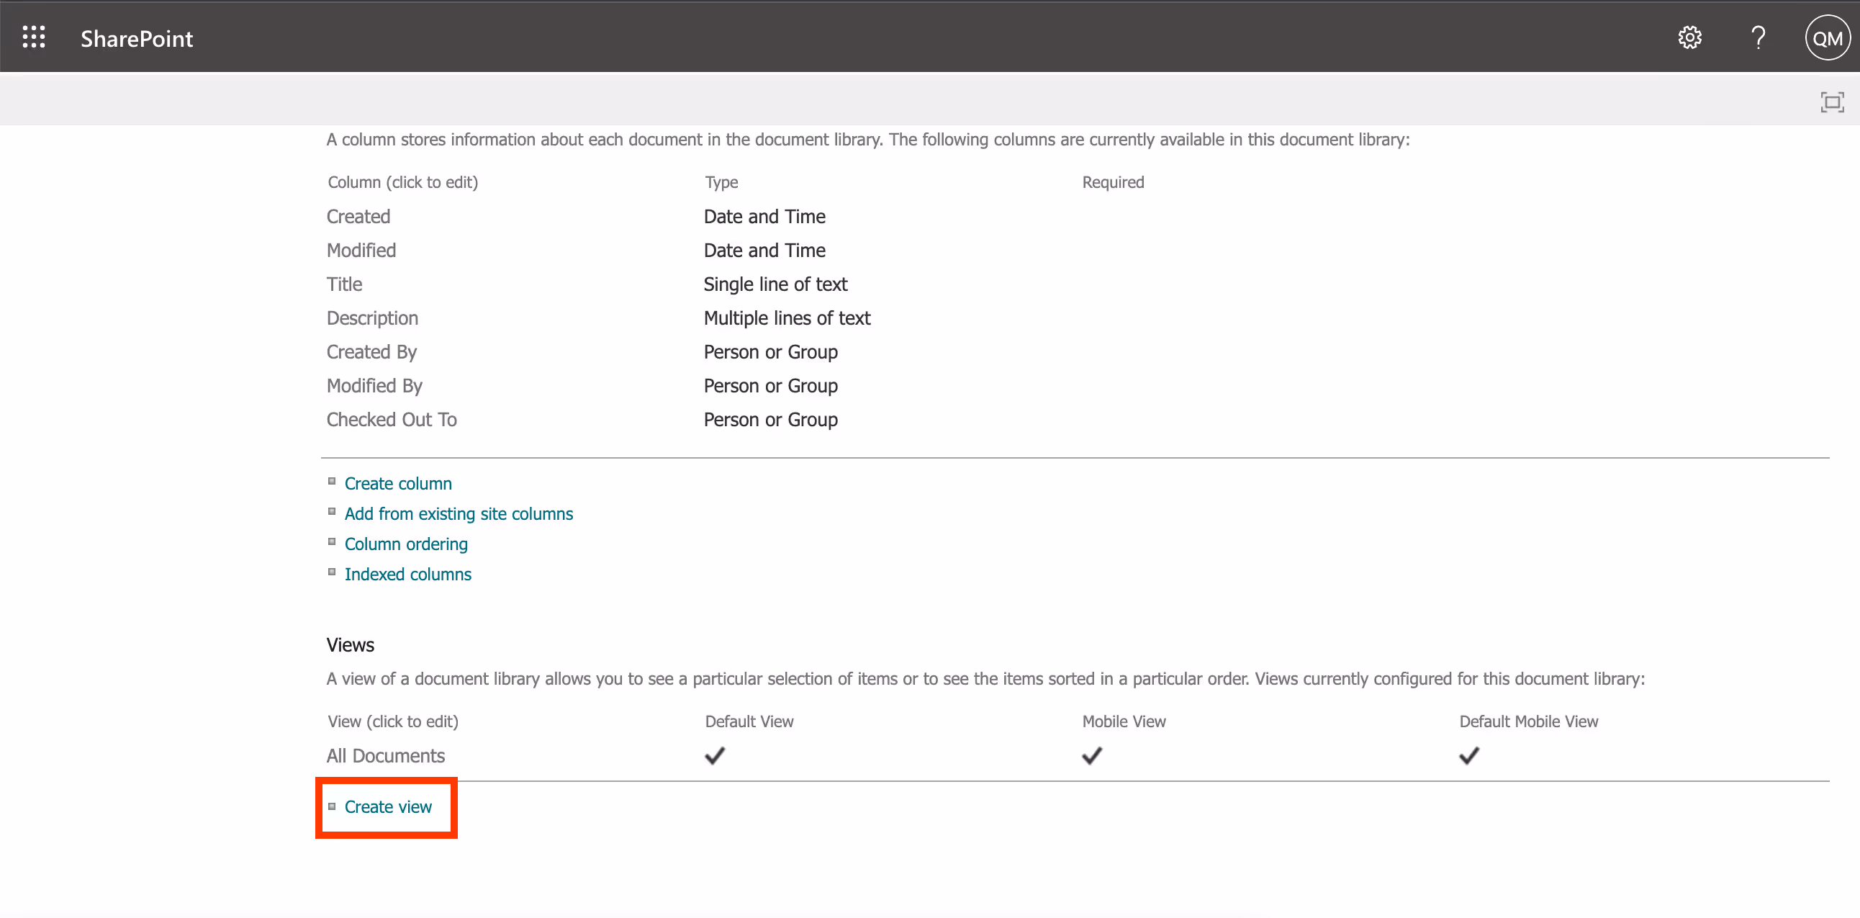Viewport: 1860px width, 918px height.
Task: Edit the Description column
Action: (x=372, y=318)
